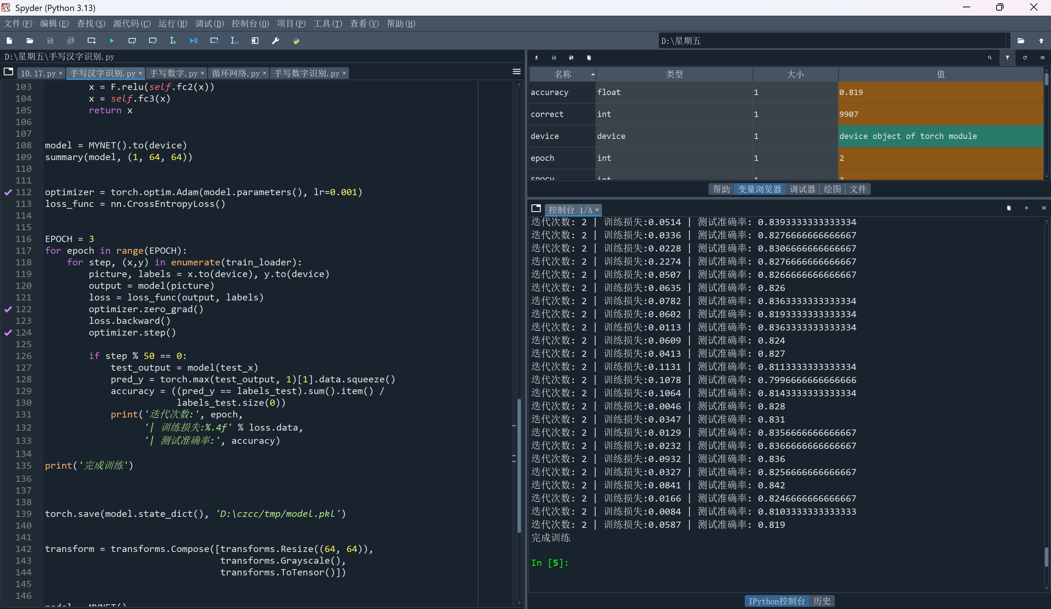Switch to the 绘图 pane tab
The width and height of the screenshot is (1051, 609).
click(x=832, y=189)
